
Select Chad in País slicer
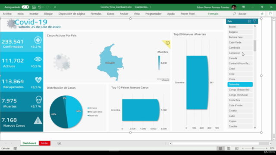click(x=240, y=69)
